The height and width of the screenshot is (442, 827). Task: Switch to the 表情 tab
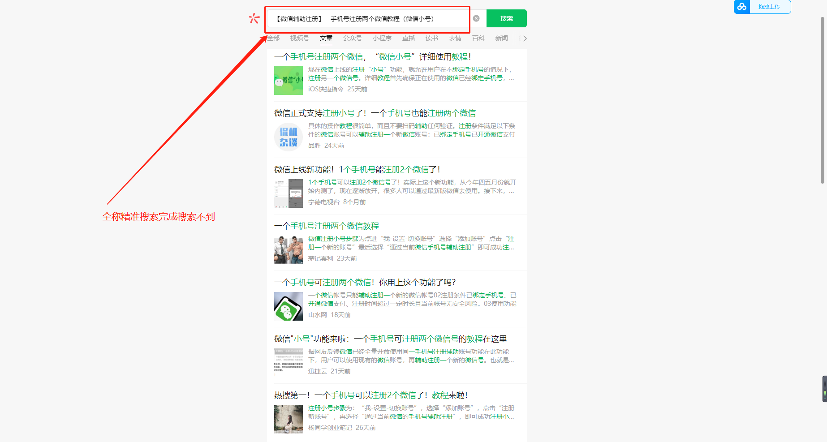coord(455,38)
